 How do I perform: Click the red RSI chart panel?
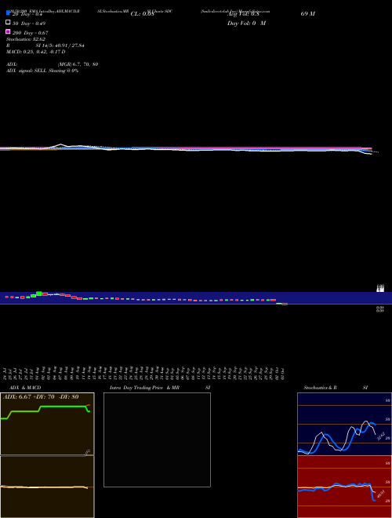click(344, 487)
